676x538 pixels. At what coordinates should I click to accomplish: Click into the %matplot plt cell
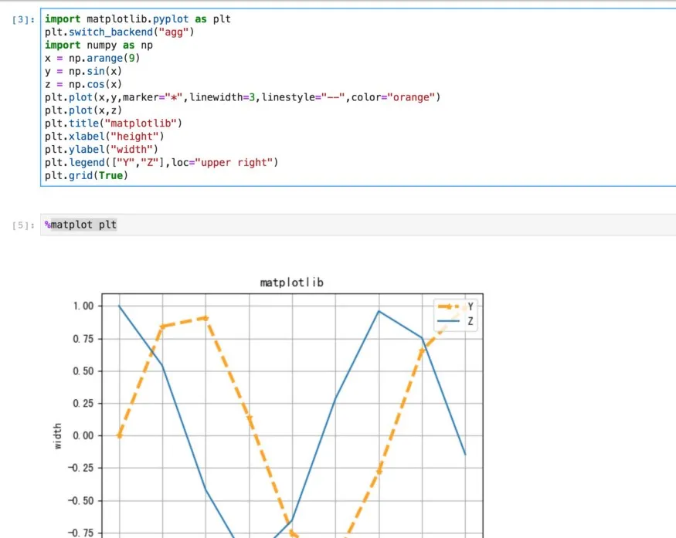point(358,225)
